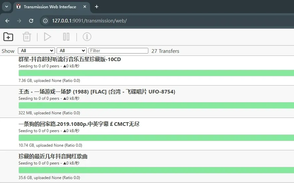The width and height of the screenshot is (294, 183).
Task: Click the Filter text input field
Action: 118,51
